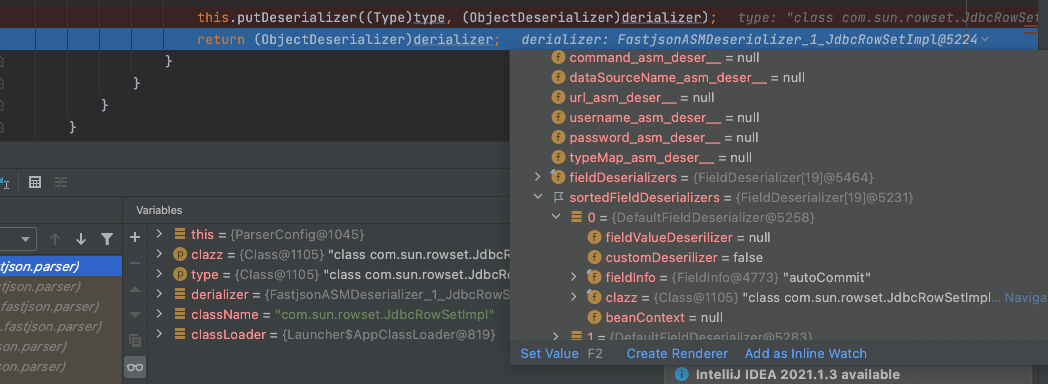Viewport: 1048px width, 384px height.
Task: Expand fieldInfo autoCommit node
Action: [574, 276]
